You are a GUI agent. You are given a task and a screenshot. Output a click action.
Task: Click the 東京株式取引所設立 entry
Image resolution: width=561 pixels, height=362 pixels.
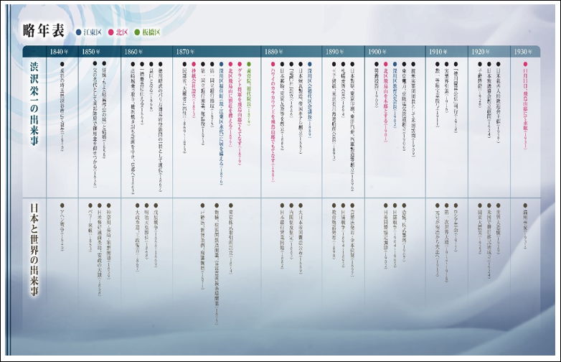[231, 238]
